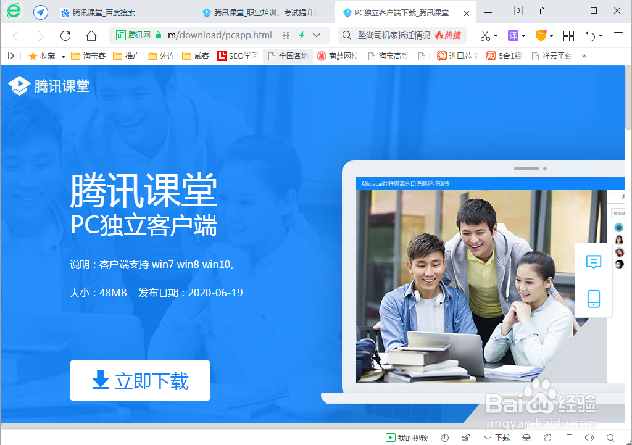This screenshot has width=632, height=445.
Task: Toggle the sound speaker status icon
Action: coord(589,438)
